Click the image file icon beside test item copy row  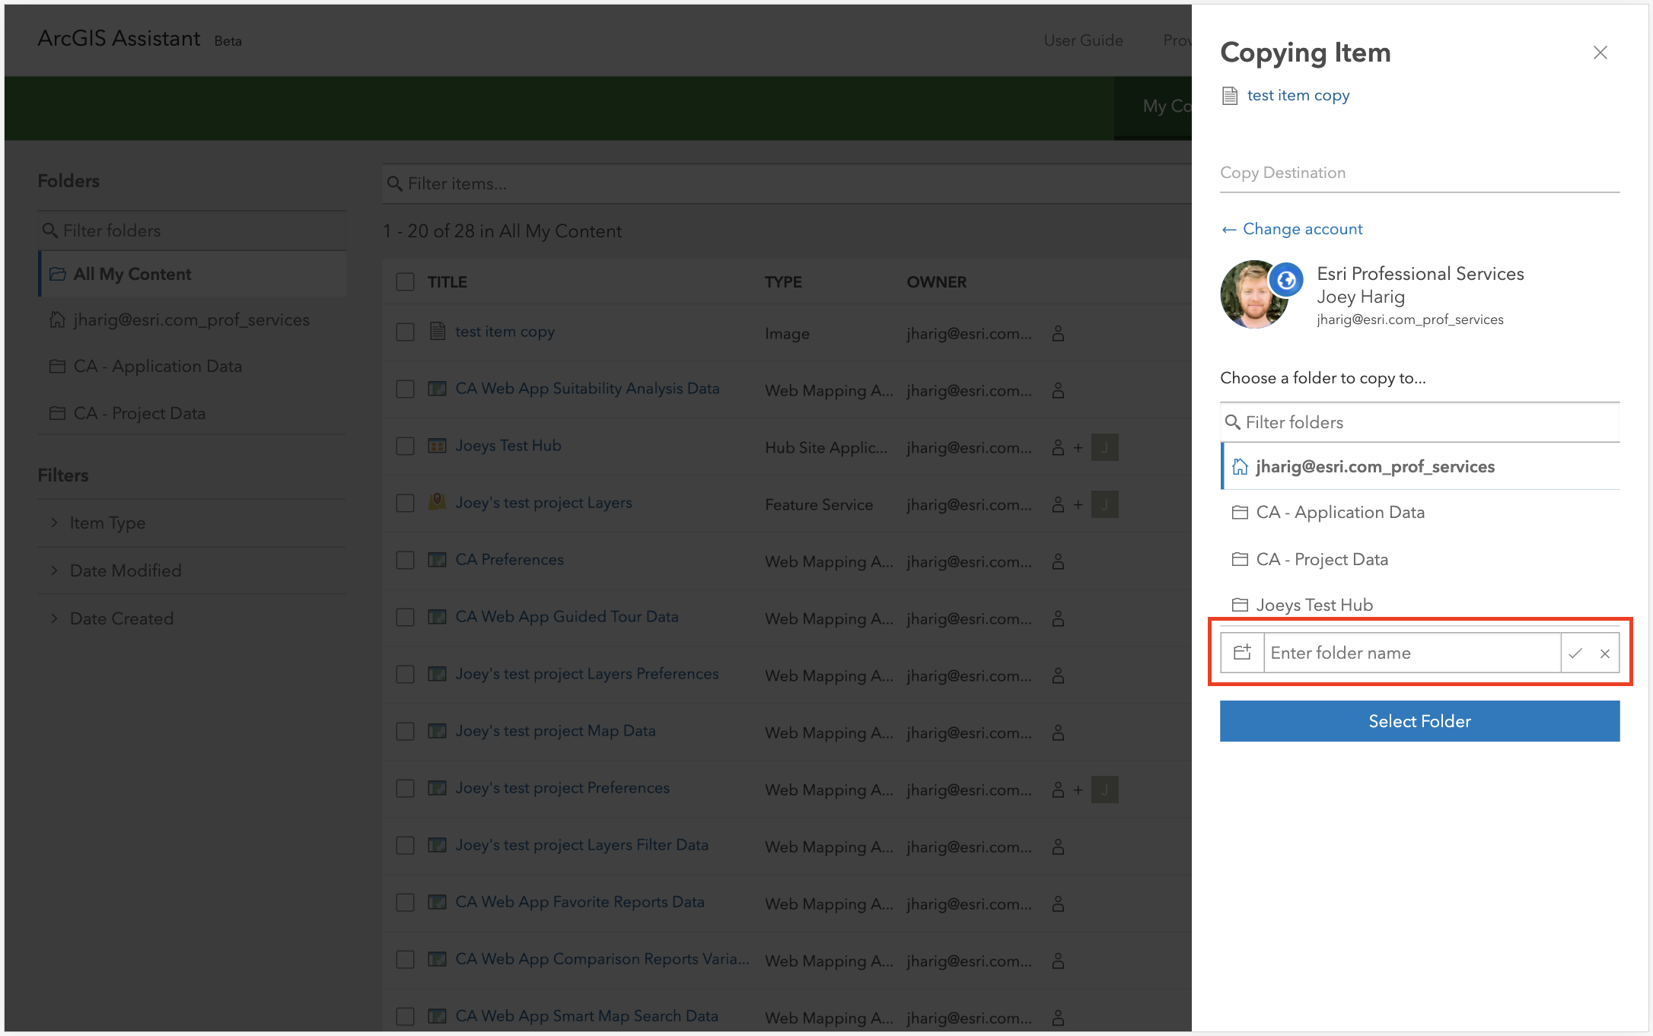(x=437, y=331)
